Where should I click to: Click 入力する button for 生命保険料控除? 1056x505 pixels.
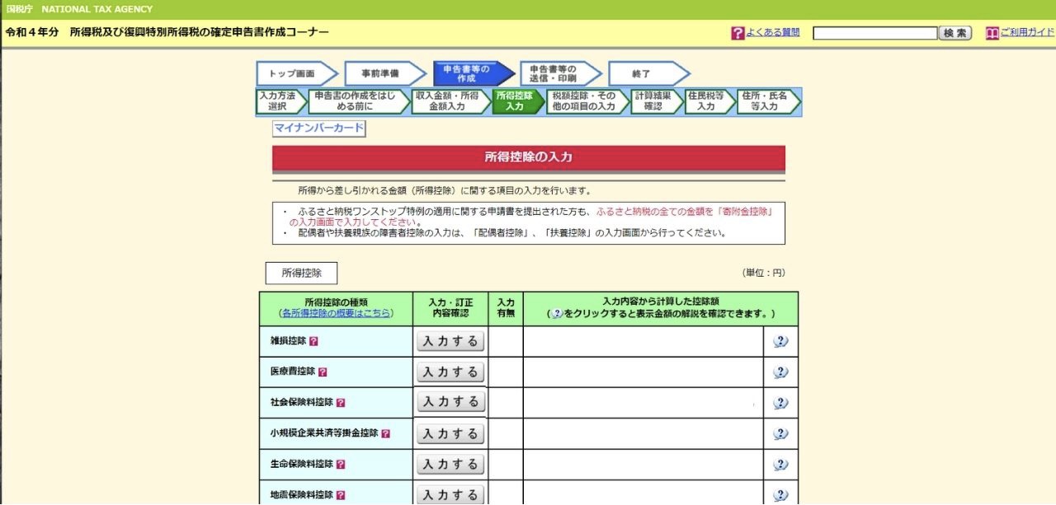coord(450,465)
